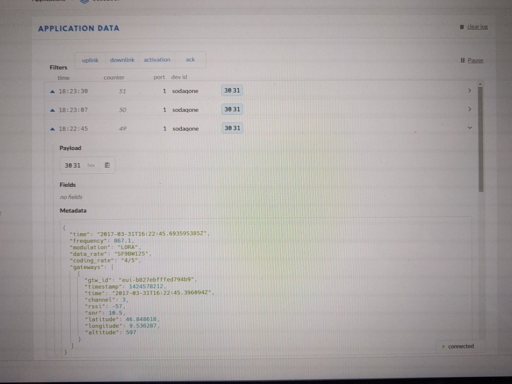Pause the live data stream
Viewport: 512px width, 384px height.
(475, 61)
